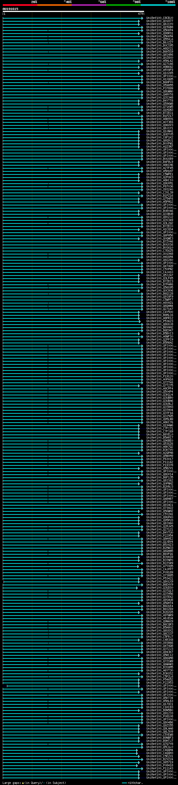This screenshot has height=785, width=178.
Task: Select label UniRef100_B1PZ17
Action: pos(160,116)
